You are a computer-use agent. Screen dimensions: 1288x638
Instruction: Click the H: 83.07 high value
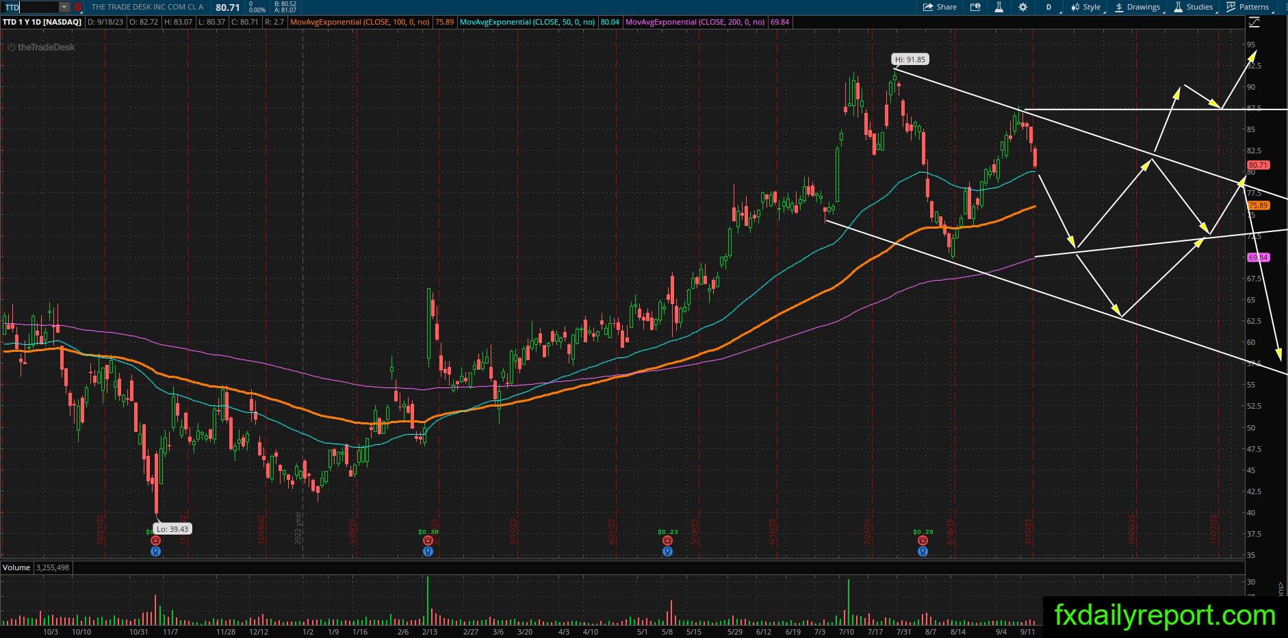click(x=178, y=22)
